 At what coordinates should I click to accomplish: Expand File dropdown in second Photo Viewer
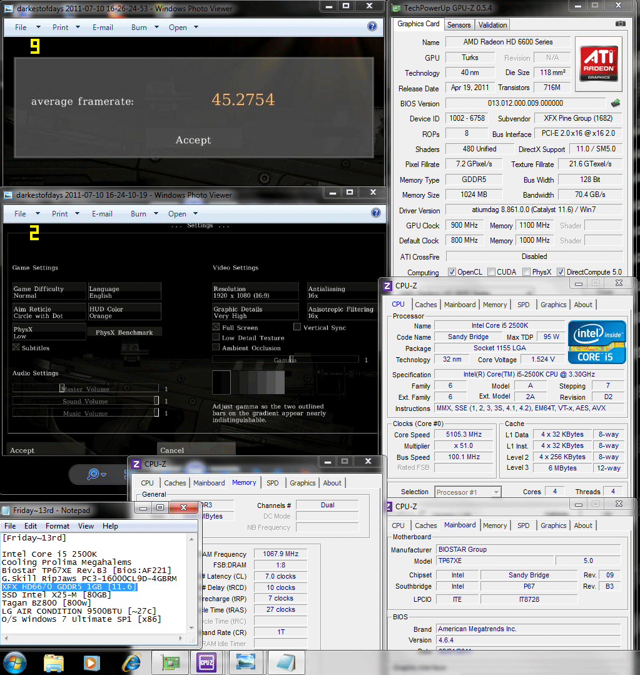[38, 213]
